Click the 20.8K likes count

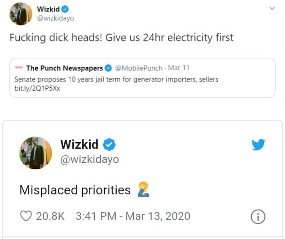[x=50, y=216]
